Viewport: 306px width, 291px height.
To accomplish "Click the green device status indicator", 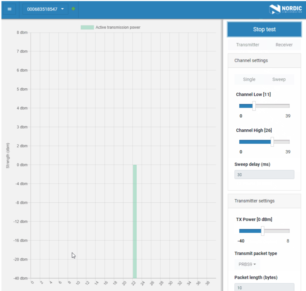I will pos(73,9).
